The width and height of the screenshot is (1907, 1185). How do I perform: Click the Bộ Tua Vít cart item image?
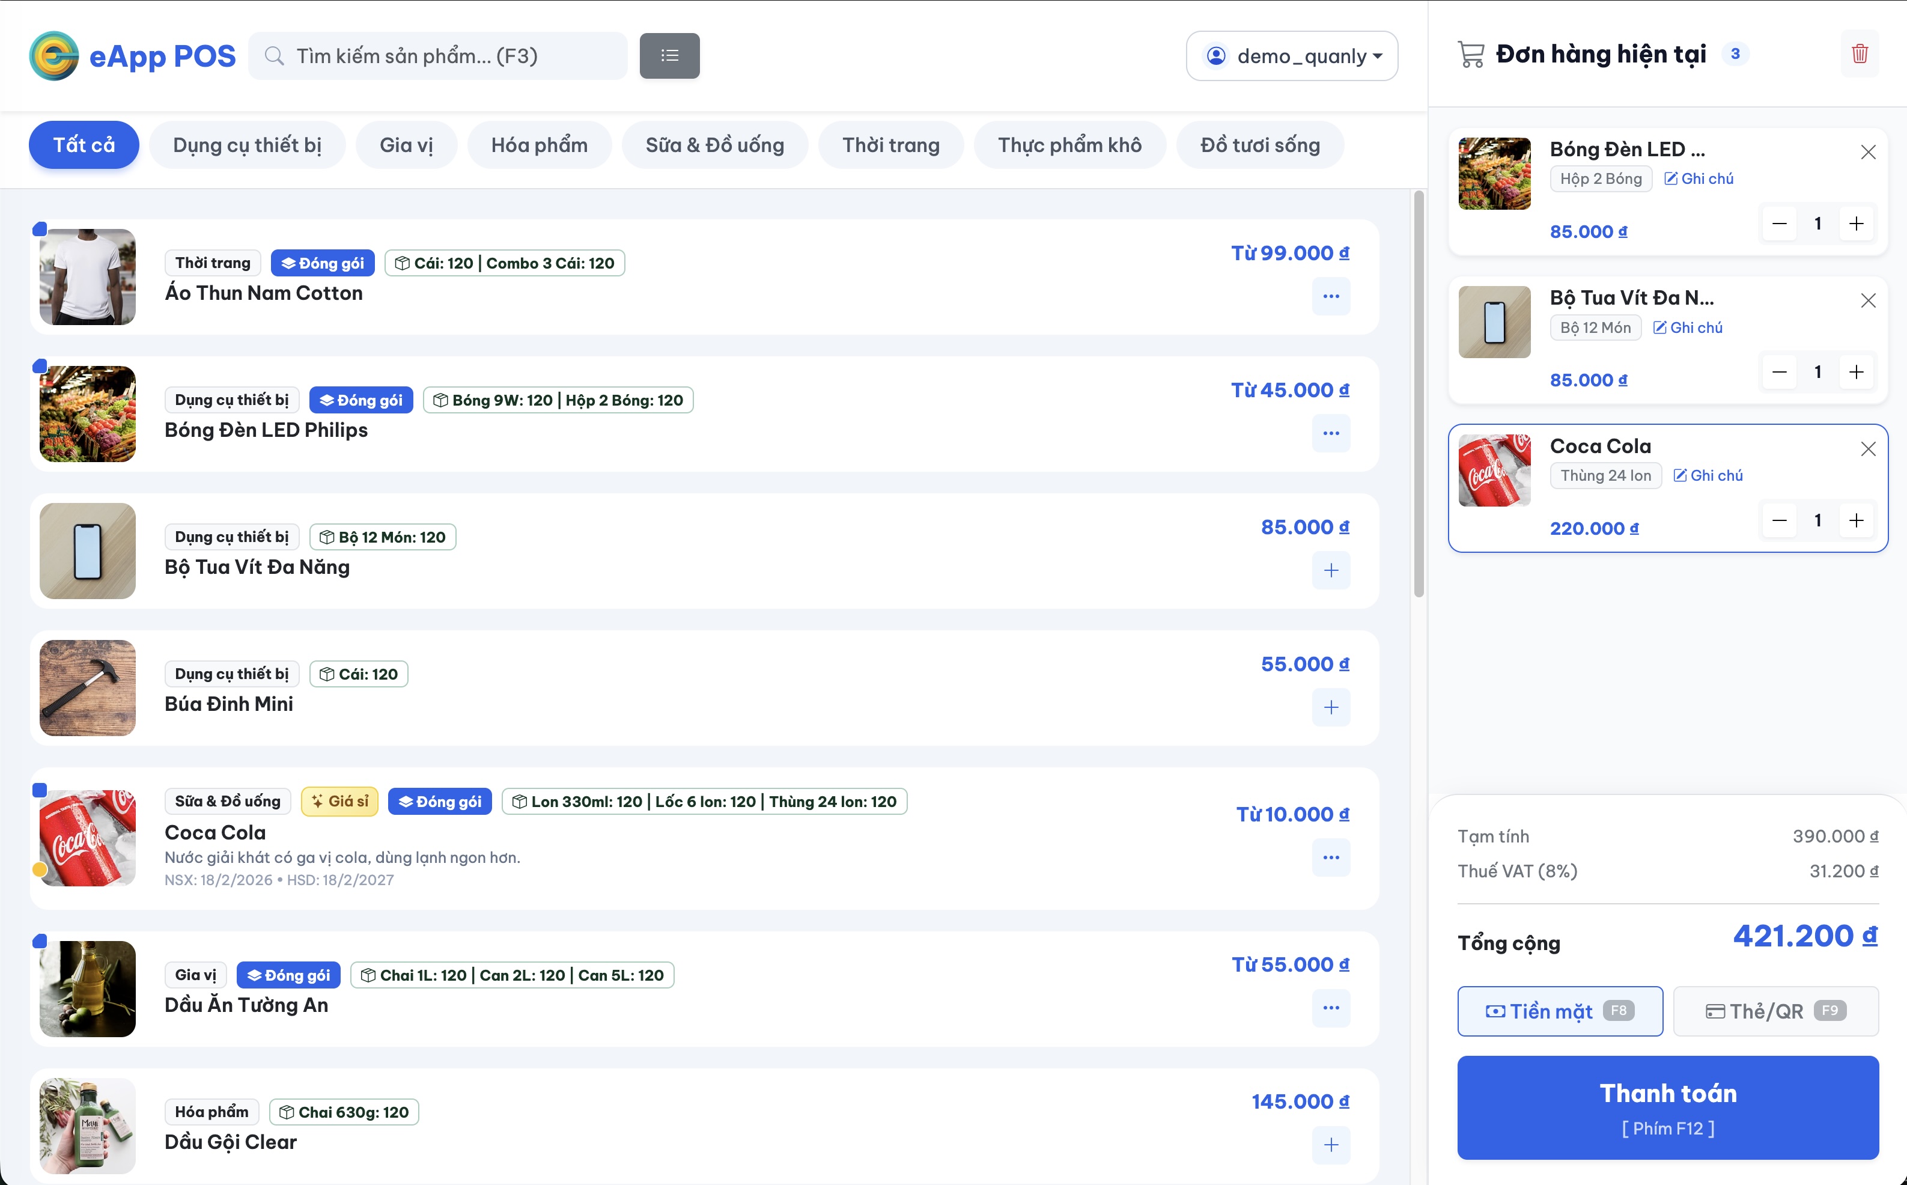click(1494, 322)
